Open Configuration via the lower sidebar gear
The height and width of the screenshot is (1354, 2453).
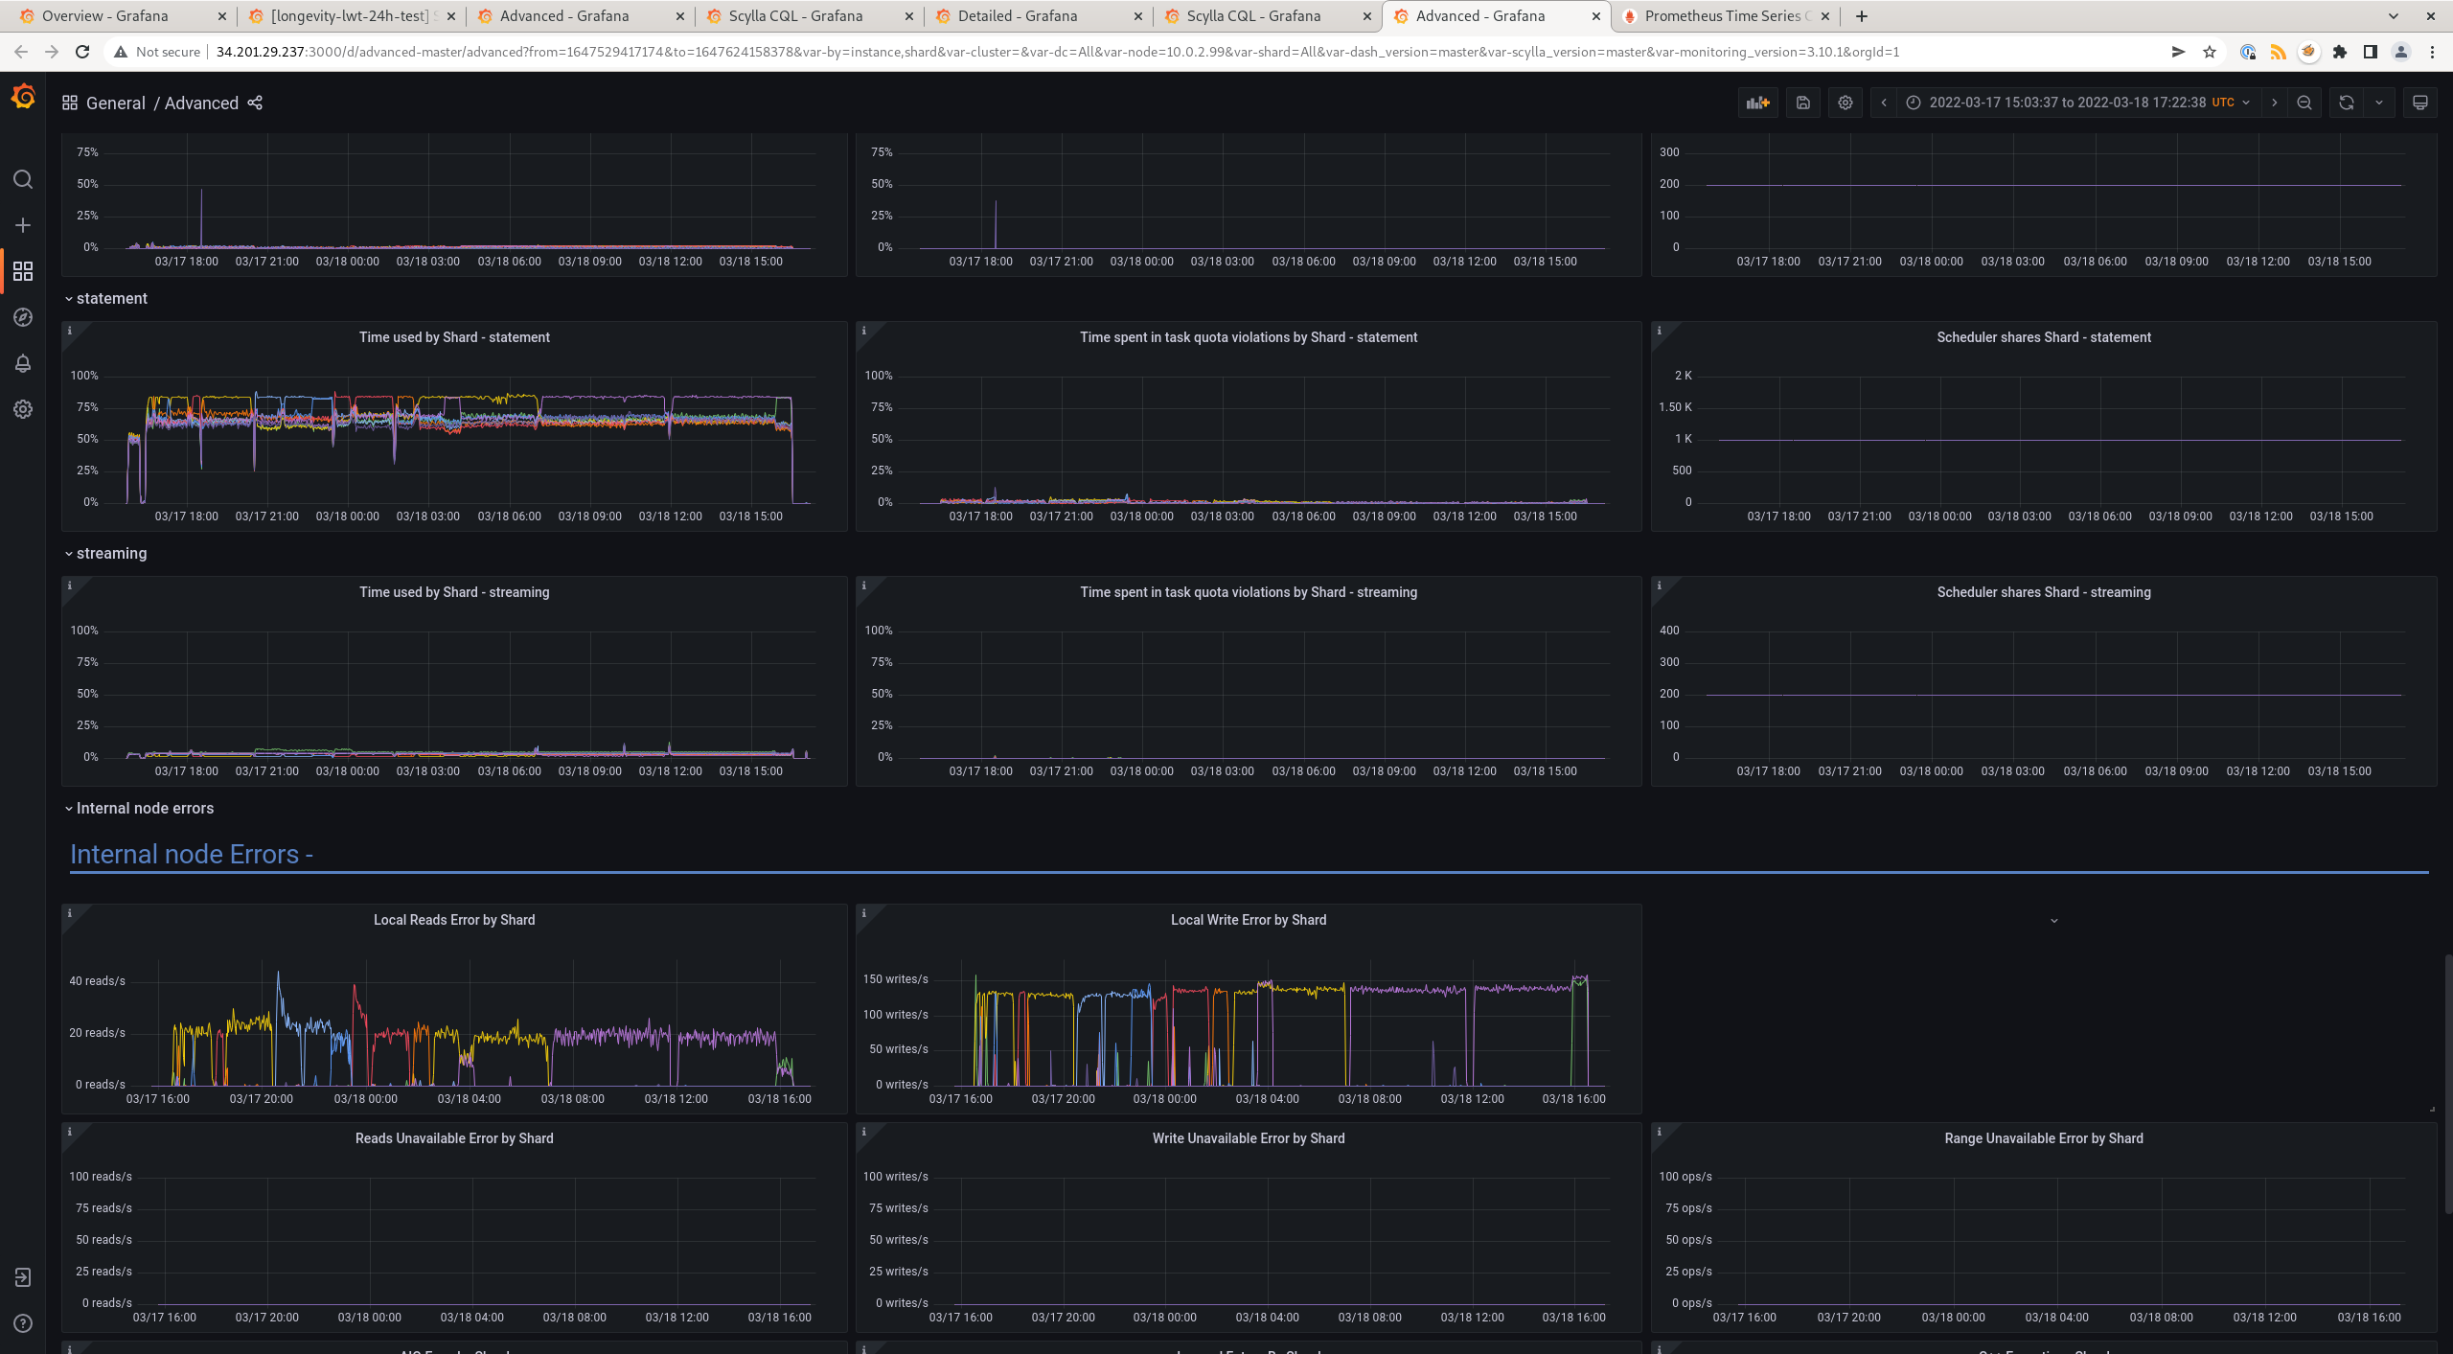pyautogui.click(x=23, y=409)
